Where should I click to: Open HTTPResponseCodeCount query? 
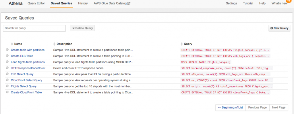tap(28, 68)
